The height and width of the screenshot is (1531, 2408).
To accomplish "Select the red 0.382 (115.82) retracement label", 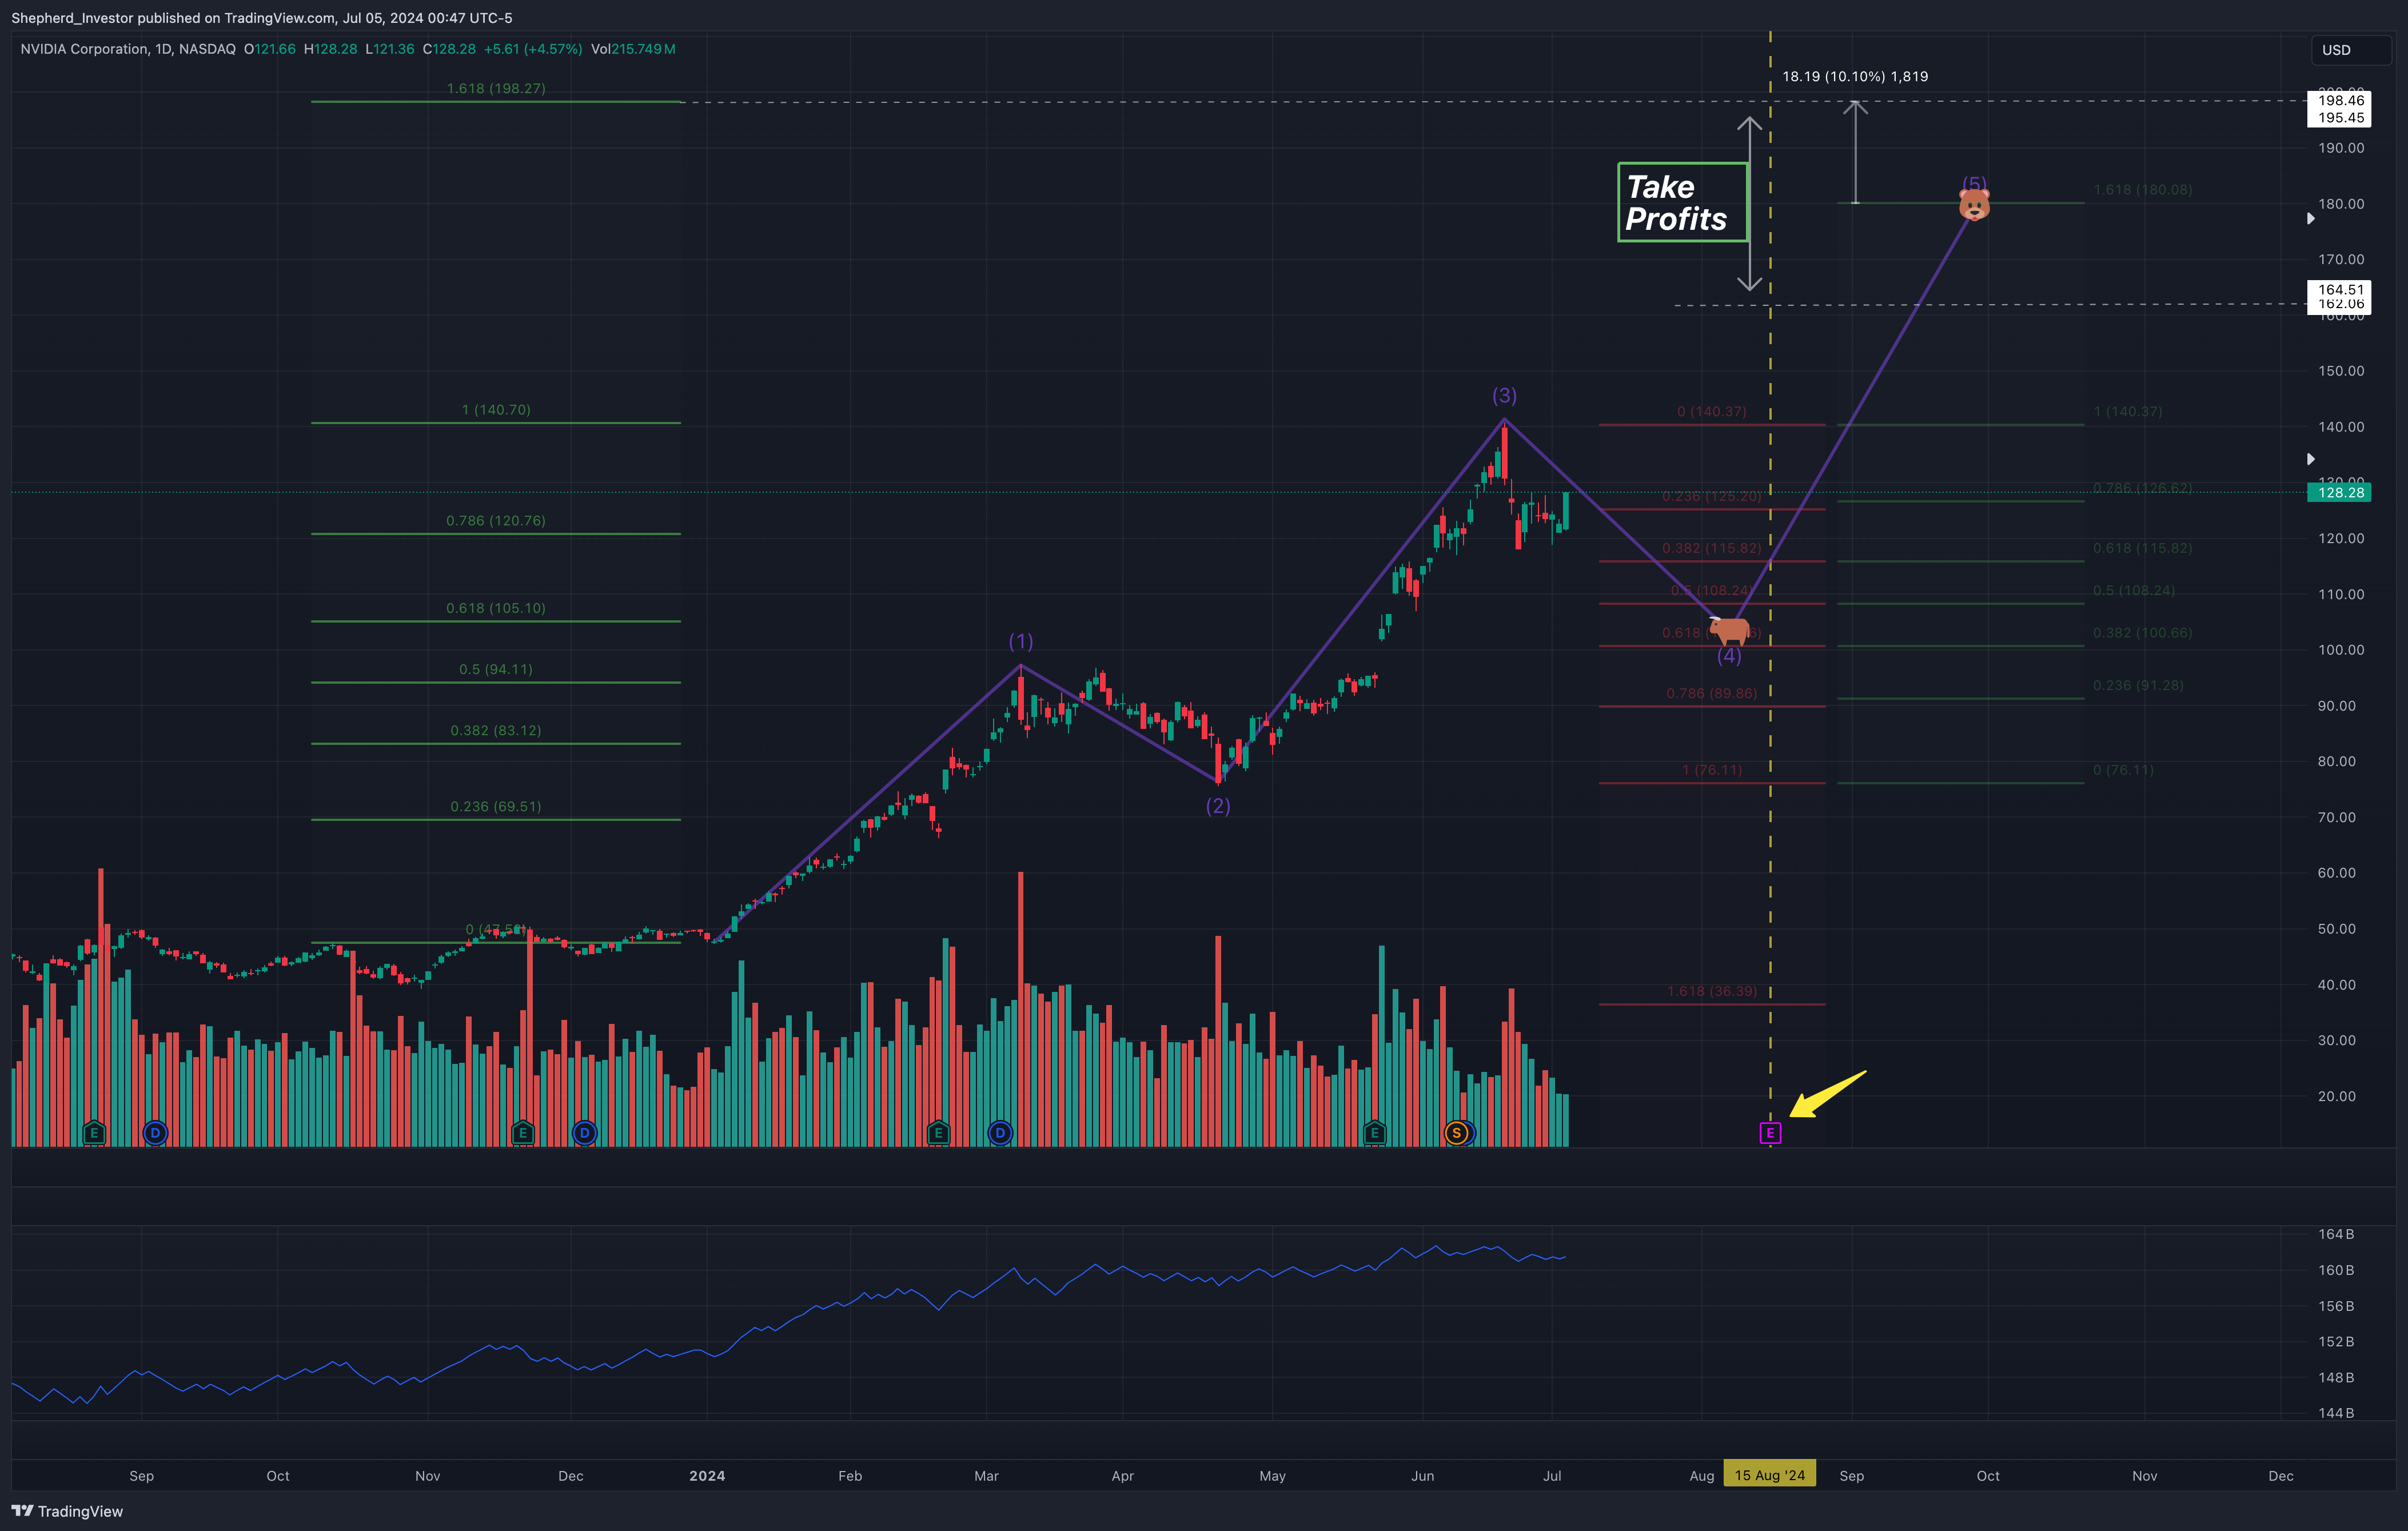I will (x=1712, y=549).
